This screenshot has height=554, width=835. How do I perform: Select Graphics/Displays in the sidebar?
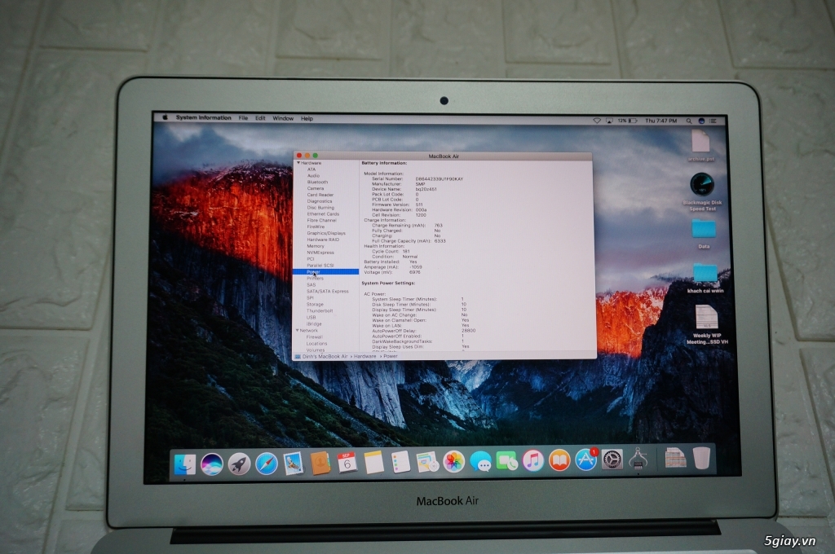[x=326, y=233]
